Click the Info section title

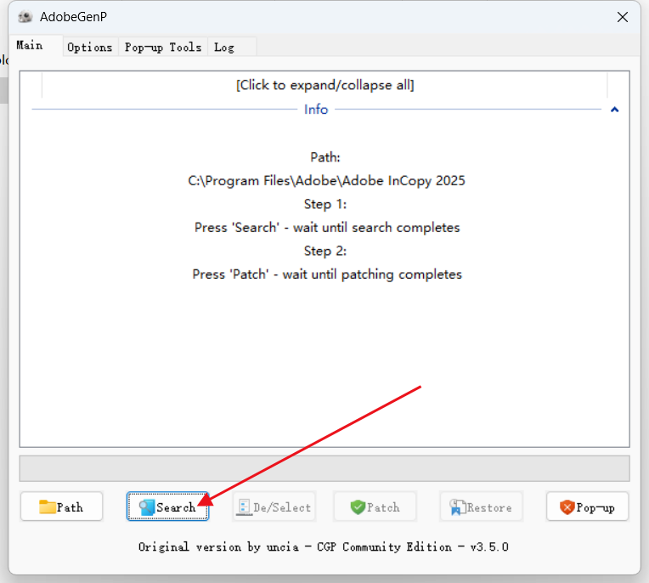(316, 110)
